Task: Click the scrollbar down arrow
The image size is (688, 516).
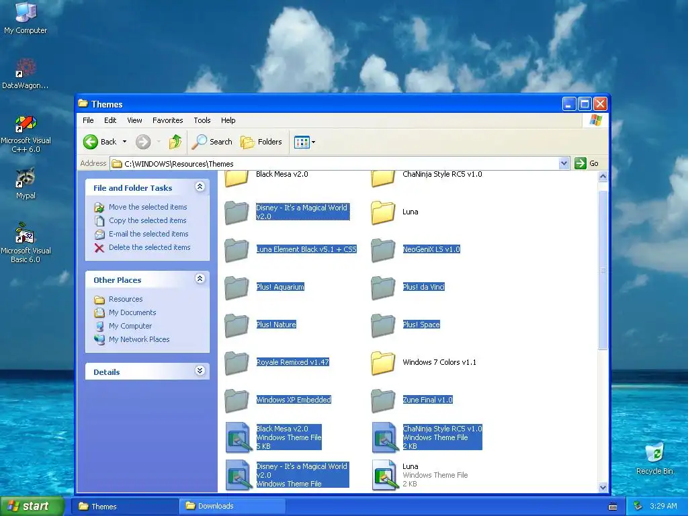Action: 603,488
